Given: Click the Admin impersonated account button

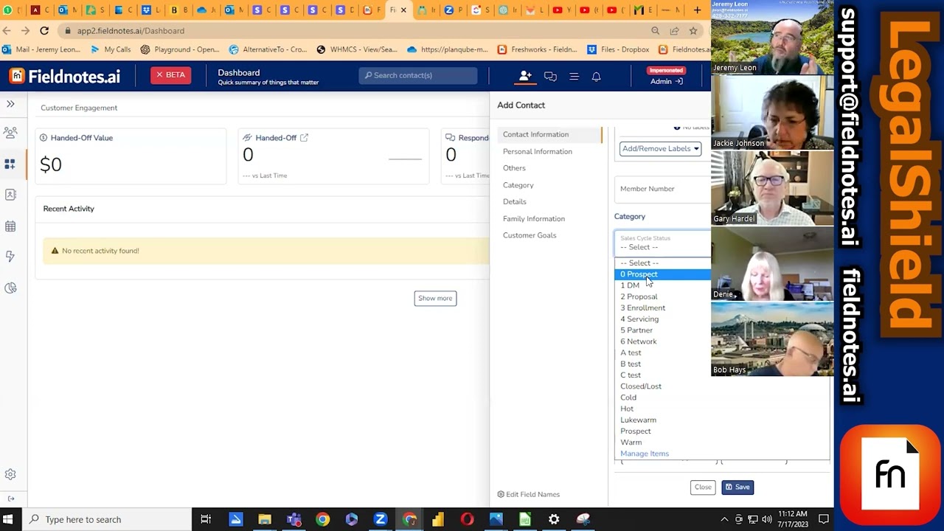Looking at the screenshot, I should [x=666, y=76].
